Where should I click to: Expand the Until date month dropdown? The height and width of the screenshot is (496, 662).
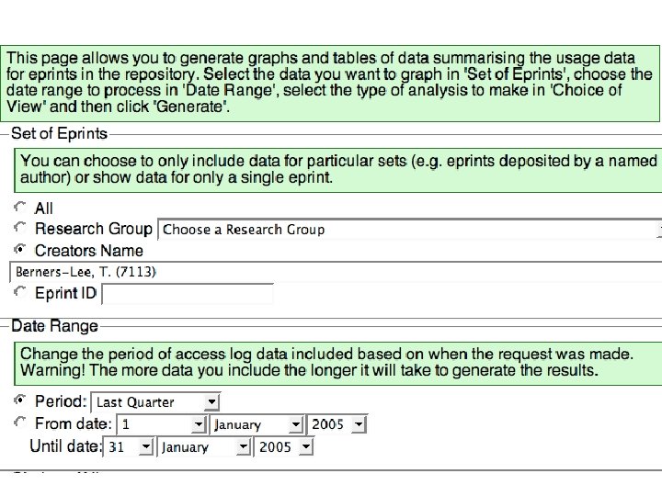pyautogui.click(x=204, y=447)
